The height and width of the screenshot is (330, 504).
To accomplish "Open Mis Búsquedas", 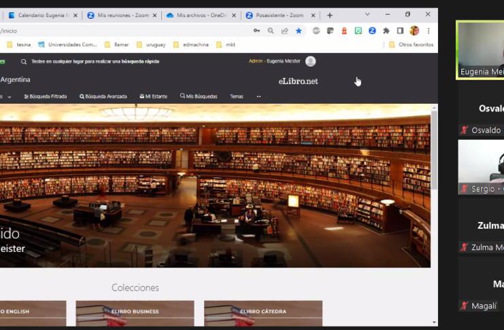I will pyautogui.click(x=199, y=96).
